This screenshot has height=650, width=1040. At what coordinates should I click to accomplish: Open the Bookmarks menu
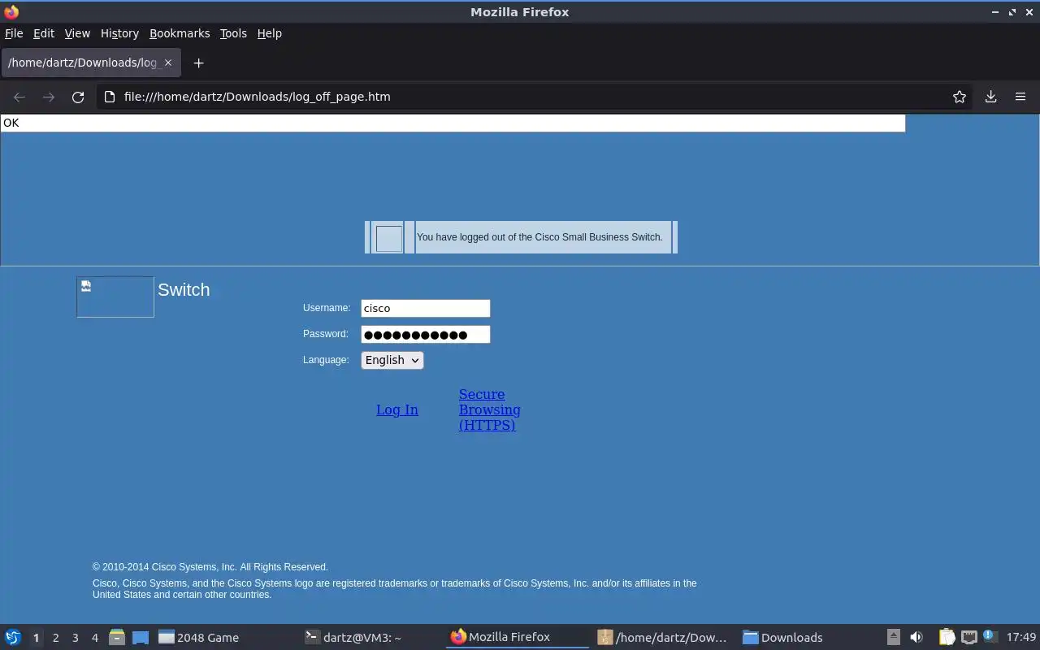[x=180, y=33]
